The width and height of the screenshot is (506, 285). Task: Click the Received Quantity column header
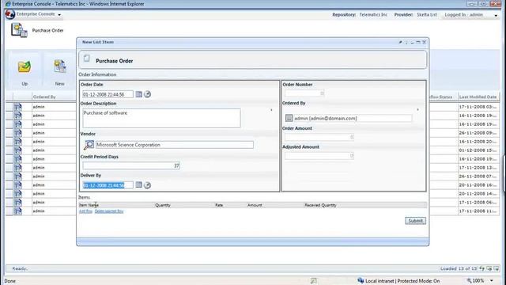tap(320, 205)
